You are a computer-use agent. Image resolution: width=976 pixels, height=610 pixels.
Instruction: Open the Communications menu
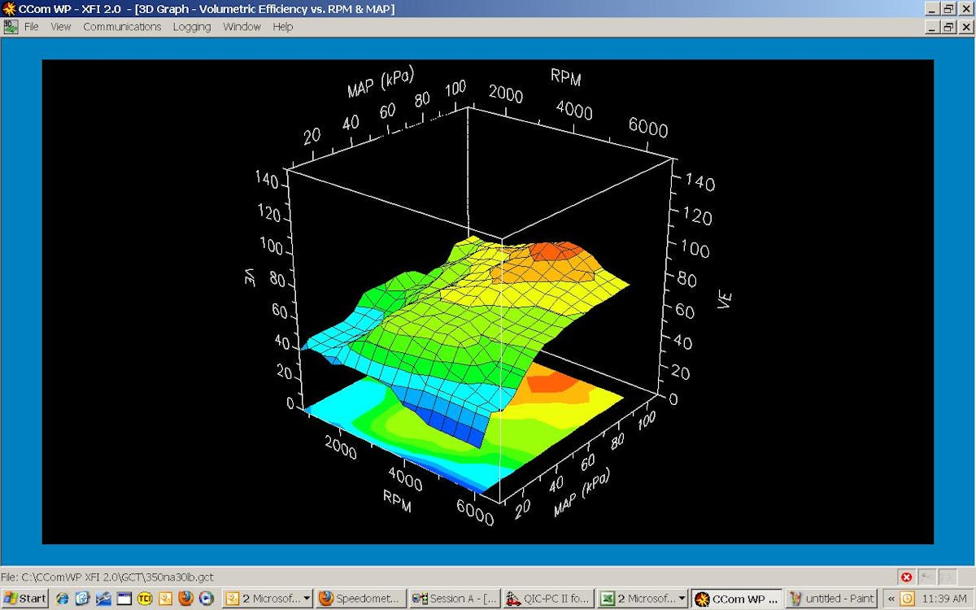pyautogui.click(x=122, y=27)
